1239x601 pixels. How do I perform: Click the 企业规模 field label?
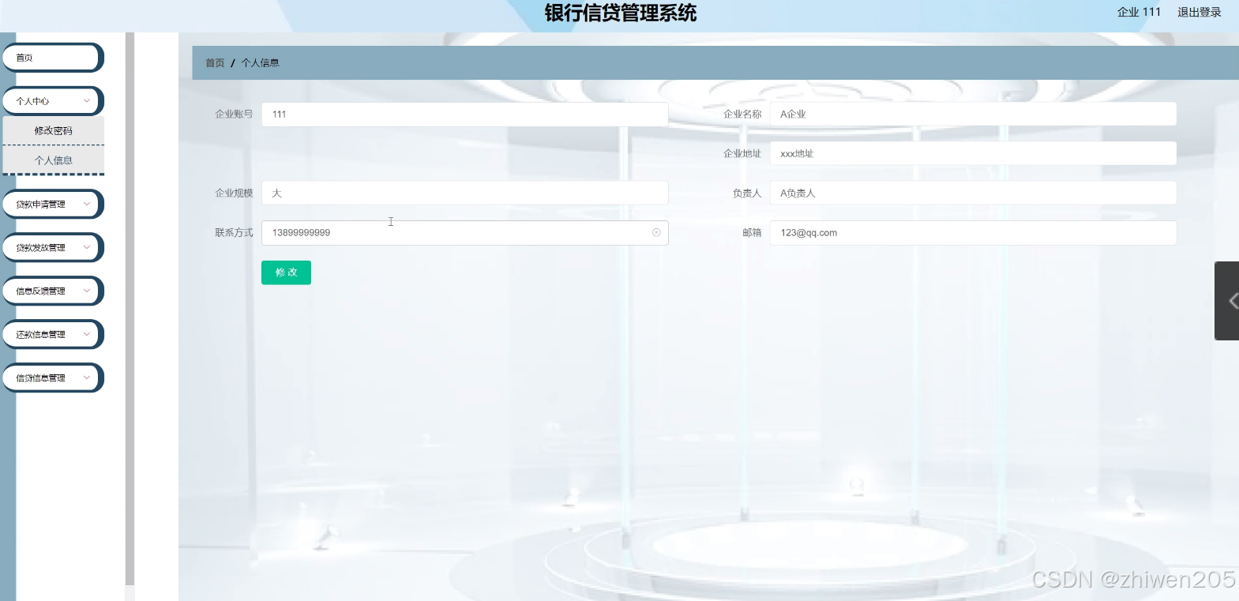(x=234, y=193)
